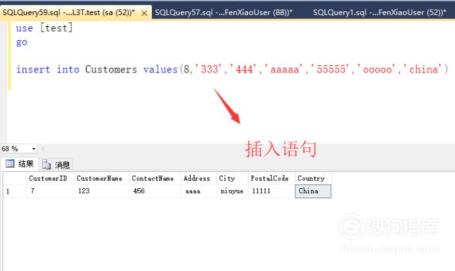455x271 pixels.
Task: Click the messages page icon on 消息 tab
Action: click(47, 164)
